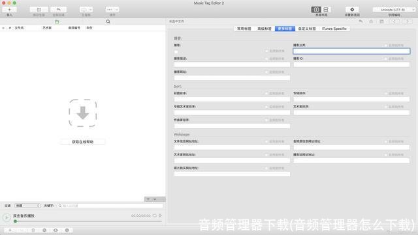This screenshot has height=235, width=418.
Task: Click the drop-files arrow placeholder
Action: click(x=83, y=113)
